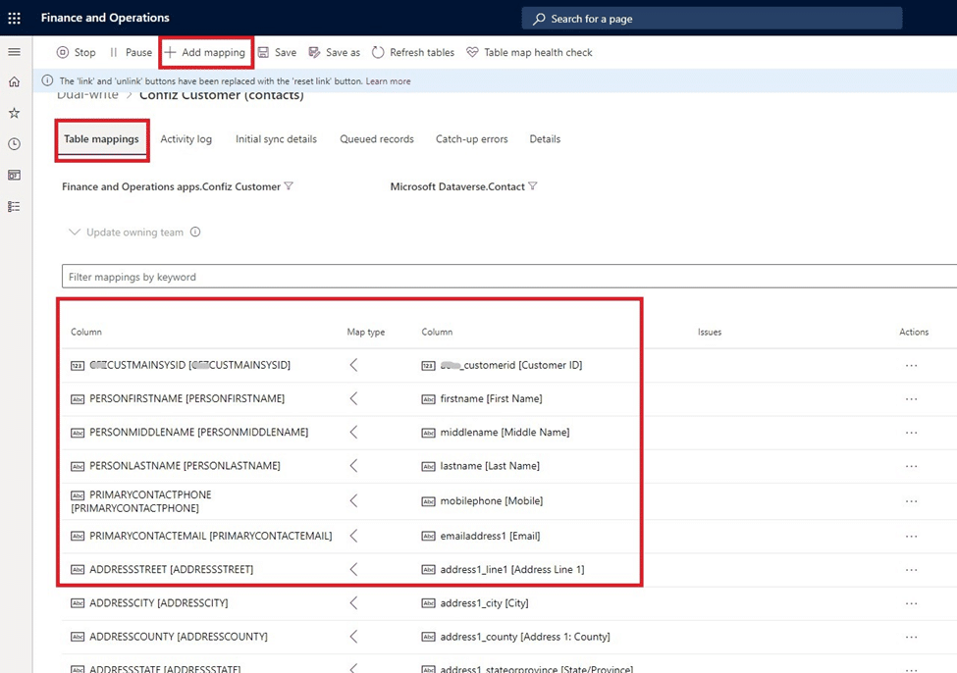Select PERSONFIRSTNAME source column

tap(186, 398)
